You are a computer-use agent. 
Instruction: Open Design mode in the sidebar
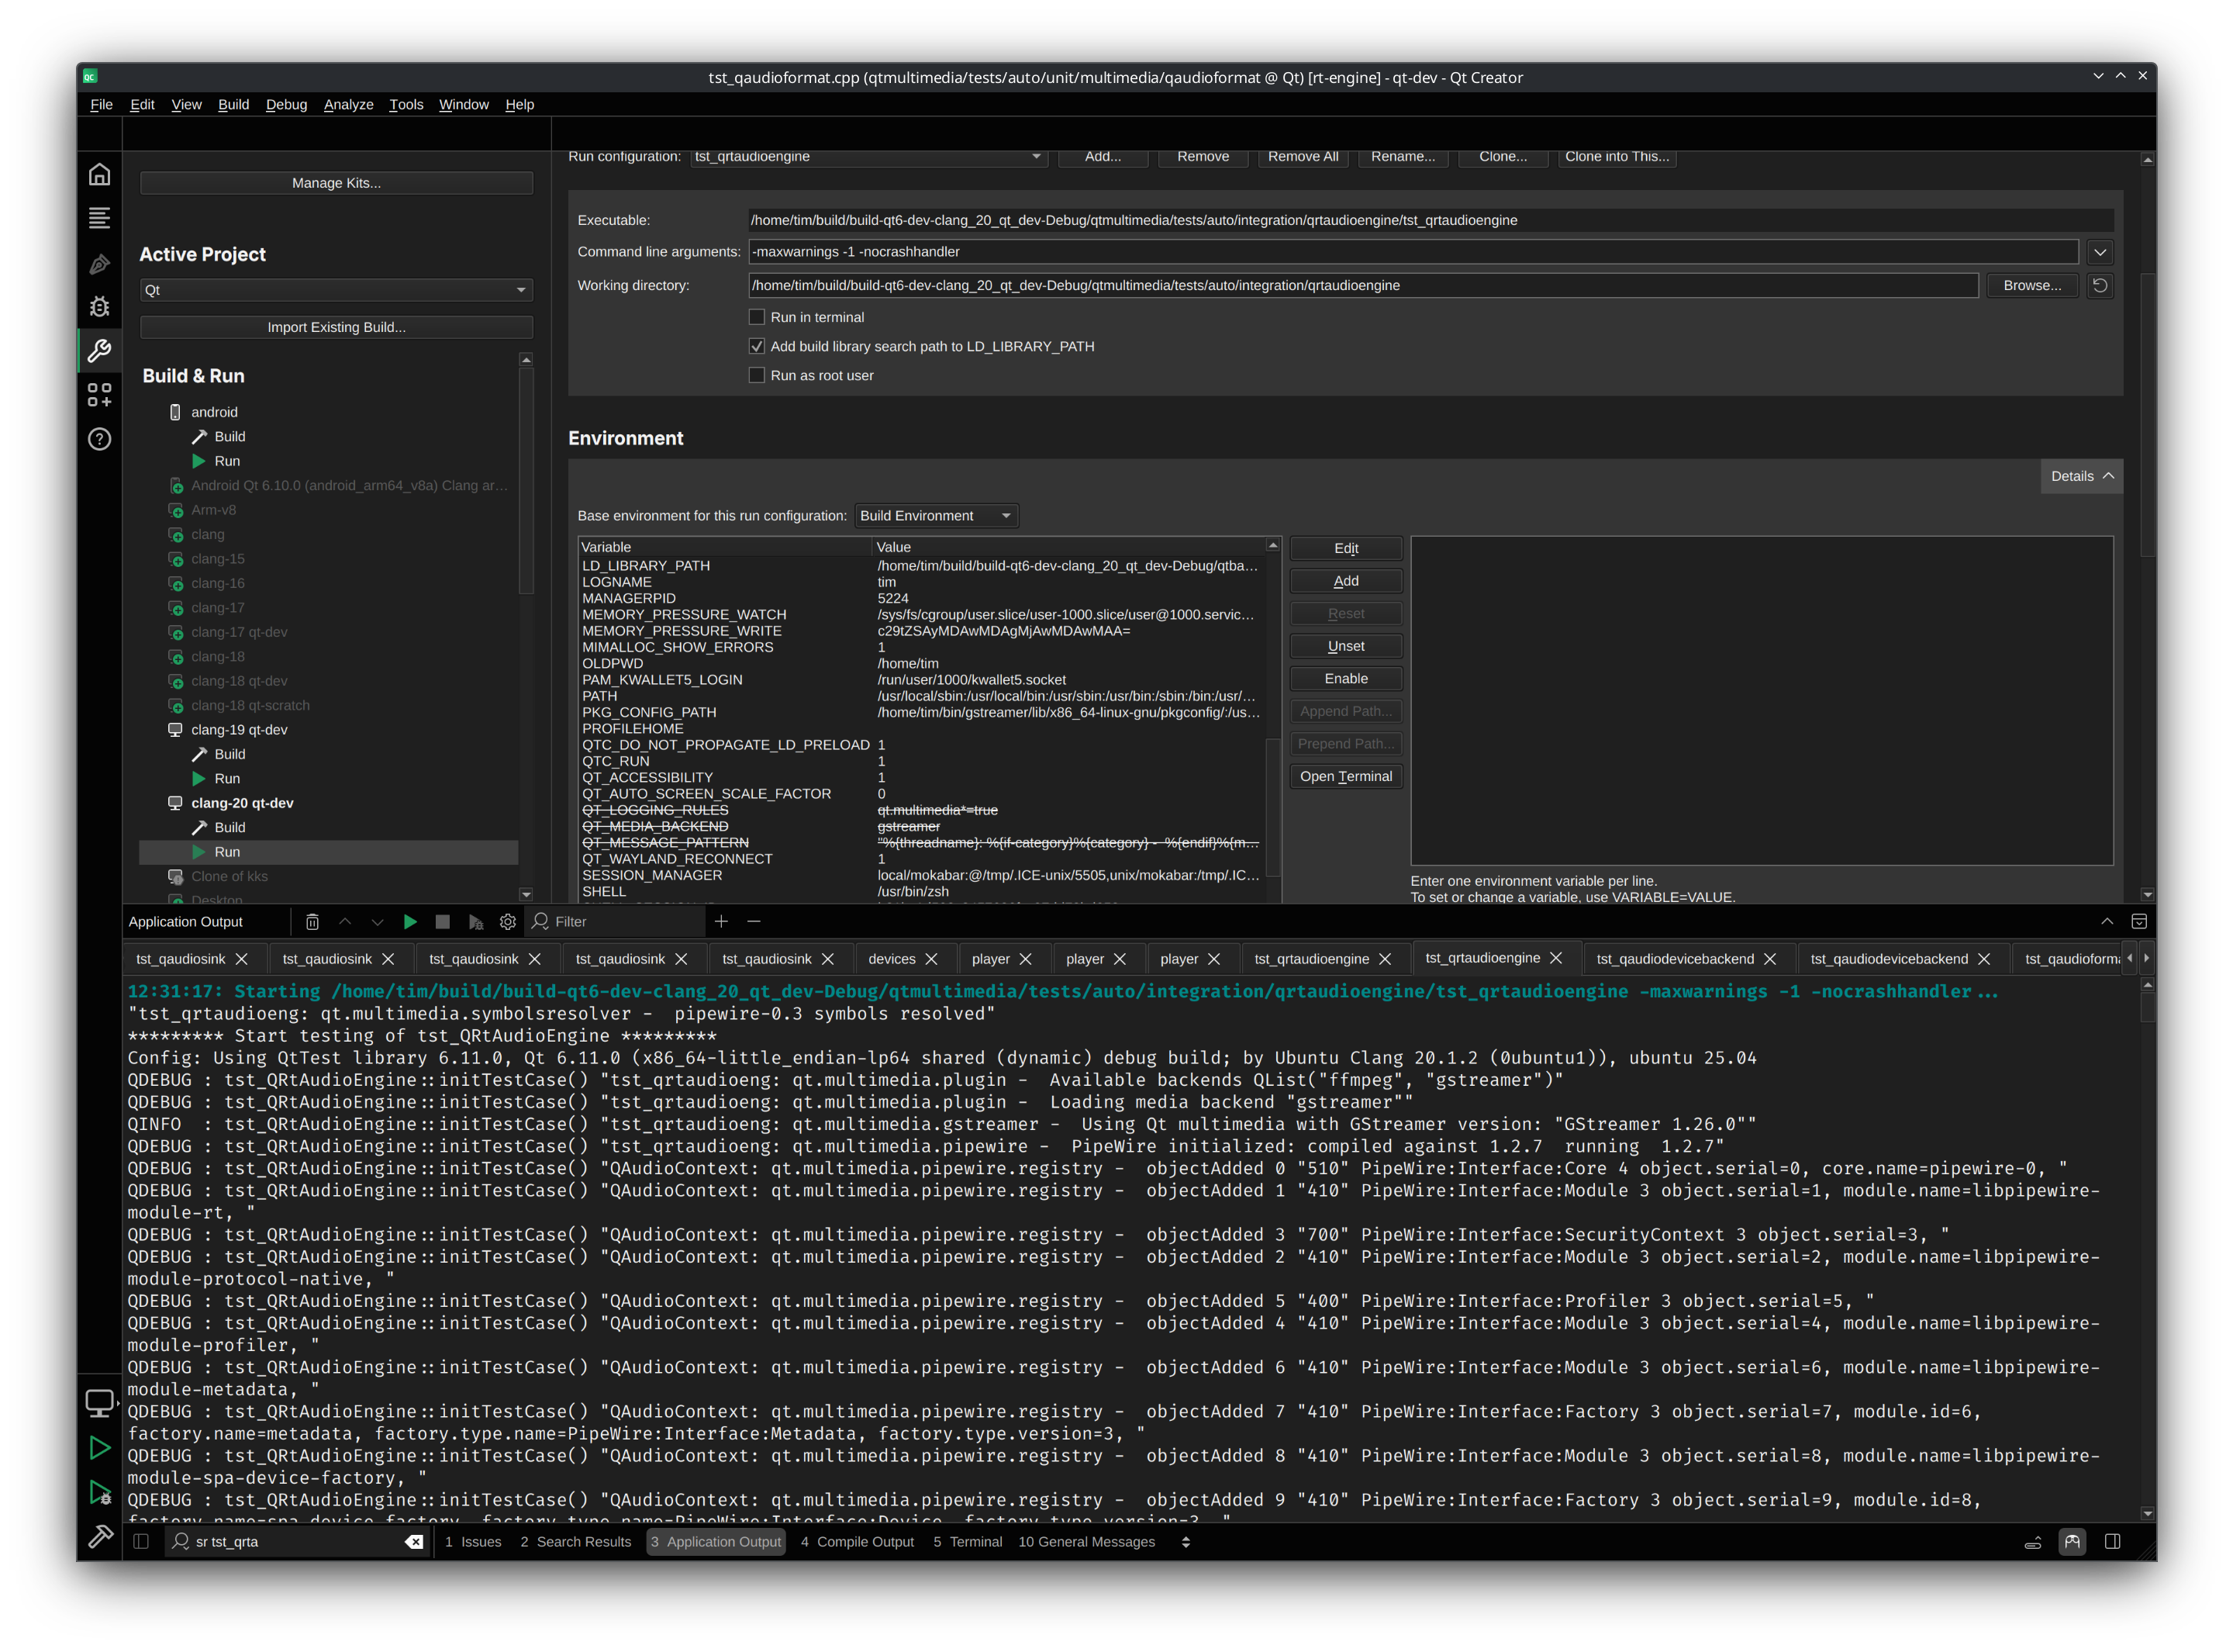point(99,263)
